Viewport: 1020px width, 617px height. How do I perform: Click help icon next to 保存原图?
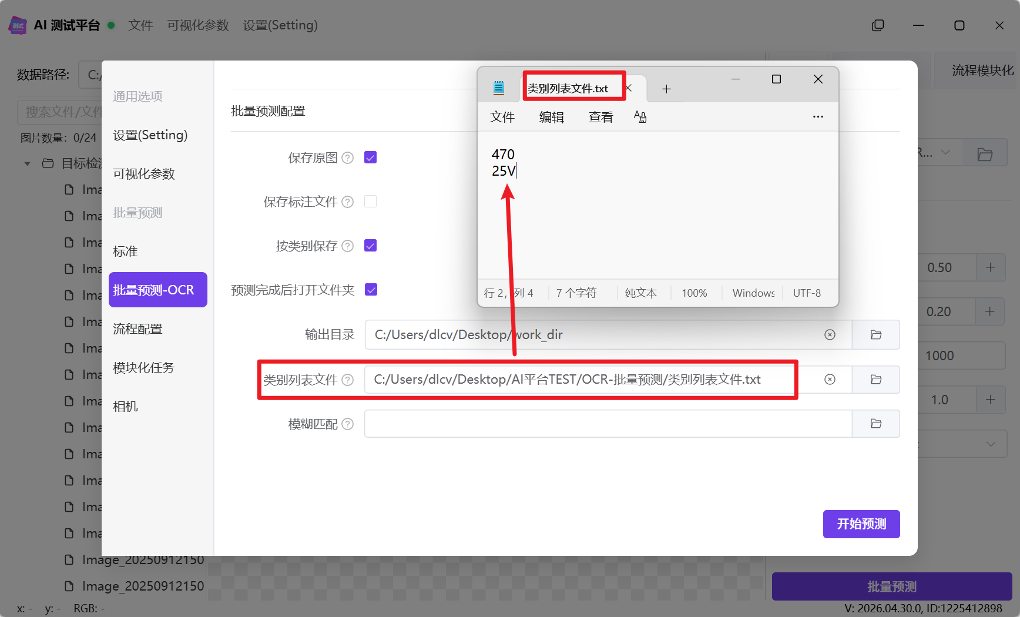348,157
